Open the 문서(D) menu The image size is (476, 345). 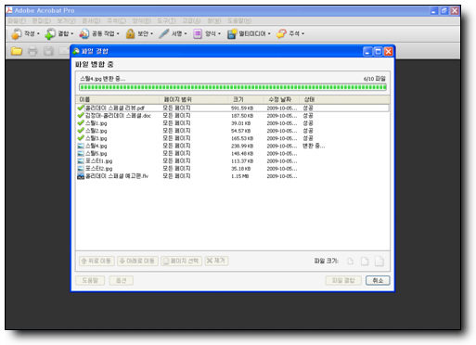coord(91,20)
